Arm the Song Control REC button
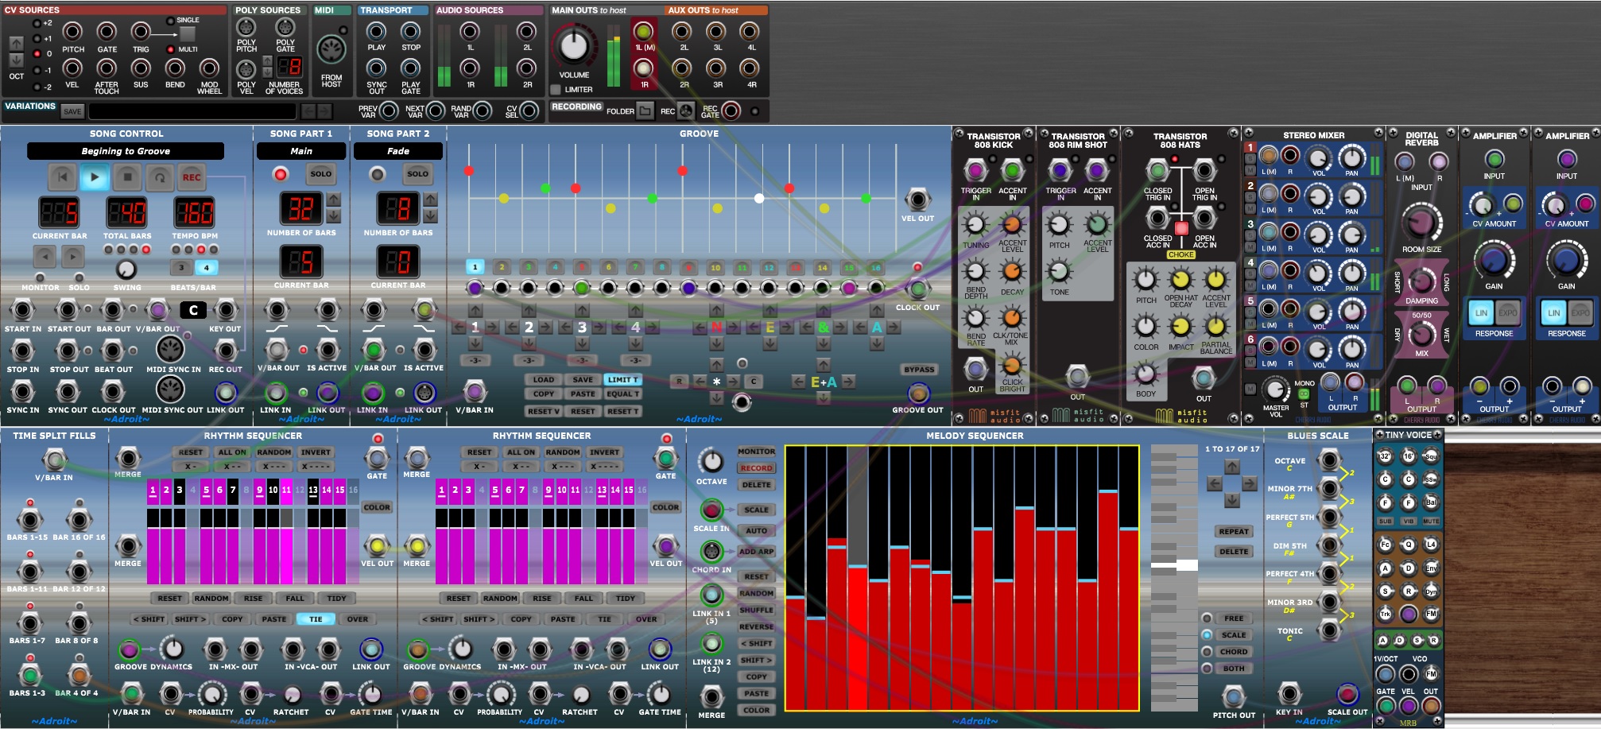 tap(192, 176)
